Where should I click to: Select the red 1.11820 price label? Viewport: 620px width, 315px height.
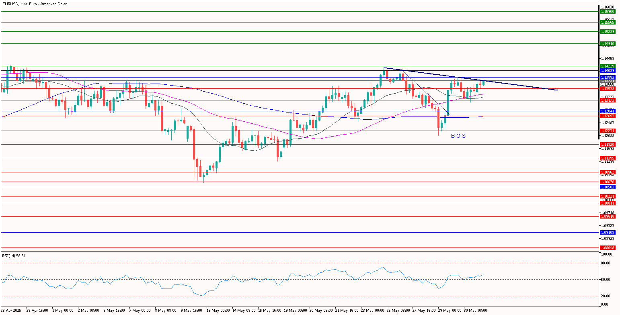pos(608,144)
